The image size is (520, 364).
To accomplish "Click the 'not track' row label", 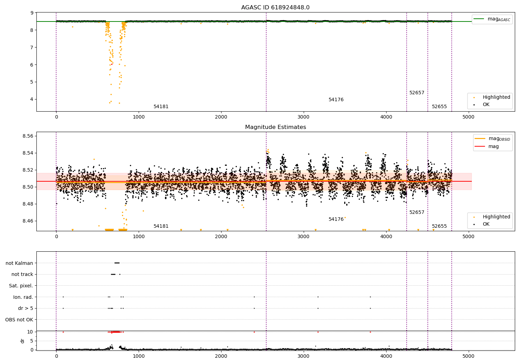I will (22, 275).
